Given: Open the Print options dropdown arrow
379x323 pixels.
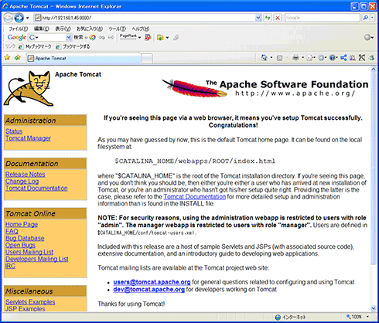Looking at the screenshot, I should coord(302,58).
